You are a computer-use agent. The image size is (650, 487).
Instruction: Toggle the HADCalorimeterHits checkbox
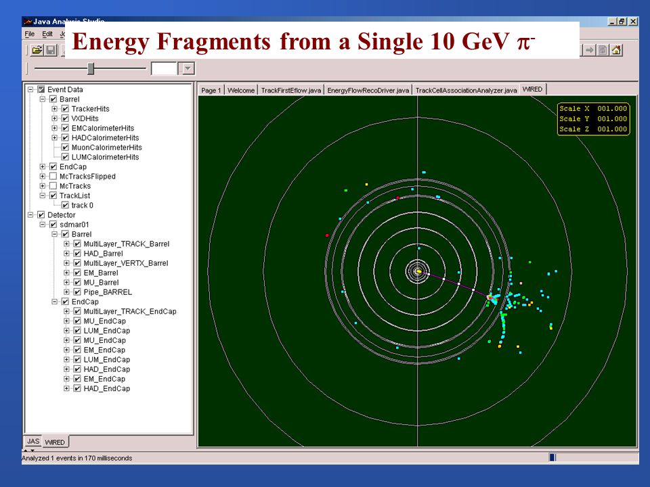point(65,138)
